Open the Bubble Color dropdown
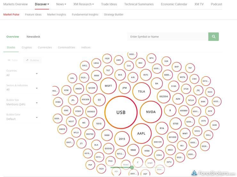Viewport: 237px width, 177px height. [22, 117]
